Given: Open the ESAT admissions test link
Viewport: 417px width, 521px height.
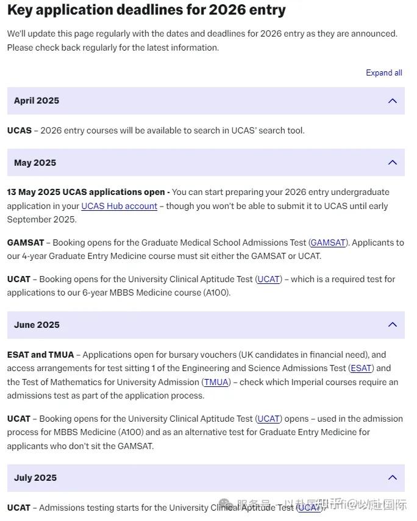Looking at the screenshot, I should pyautogui.click(x=361, y=368).
